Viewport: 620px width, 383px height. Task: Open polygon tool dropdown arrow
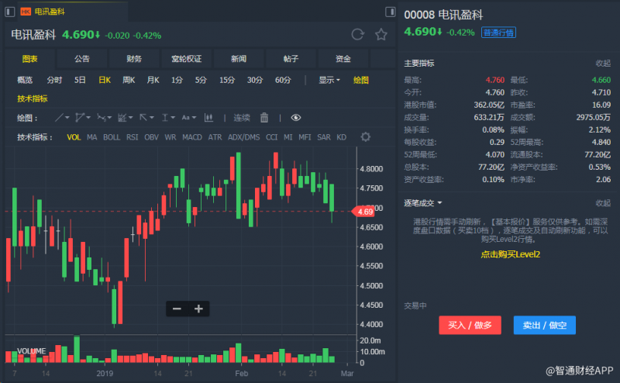[88, 118]
